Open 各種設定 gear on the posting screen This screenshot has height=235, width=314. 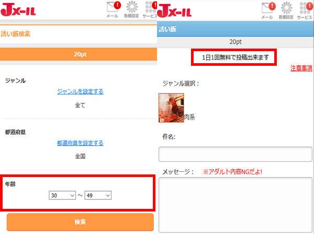(x=286, y=9)
